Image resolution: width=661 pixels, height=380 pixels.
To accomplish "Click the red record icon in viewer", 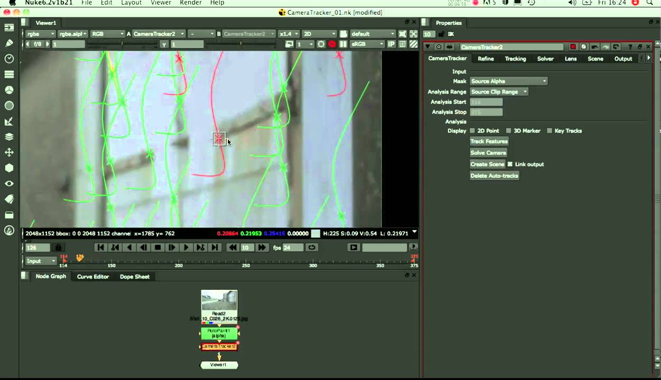I will pyautogui.click(x=332, y=44).
